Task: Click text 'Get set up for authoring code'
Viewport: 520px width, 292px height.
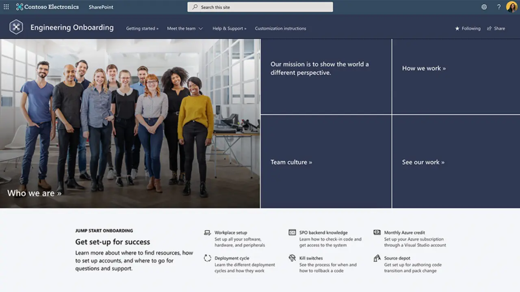Action: pos(413,265)
